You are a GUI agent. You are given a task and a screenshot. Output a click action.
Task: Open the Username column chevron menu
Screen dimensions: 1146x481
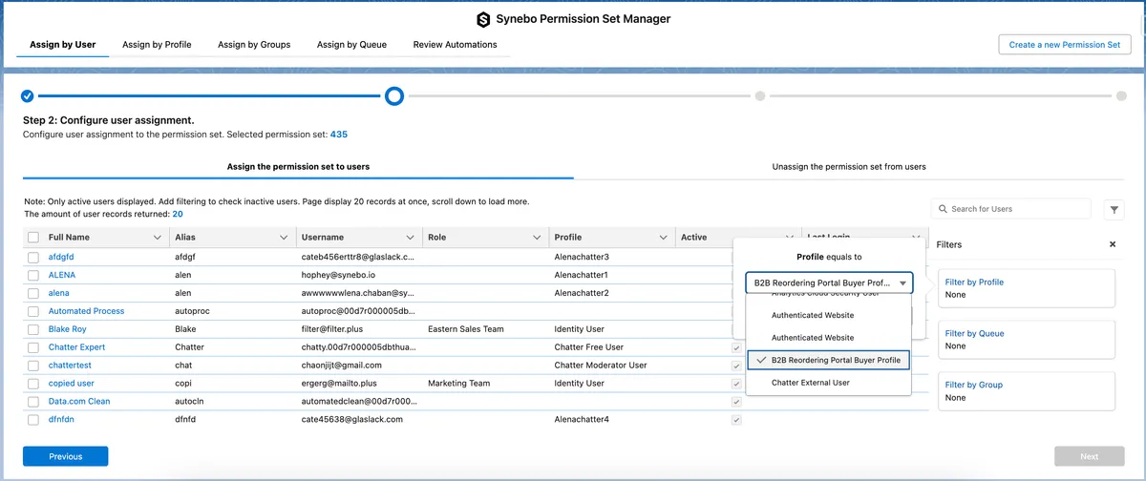click(x=411, y=238)
